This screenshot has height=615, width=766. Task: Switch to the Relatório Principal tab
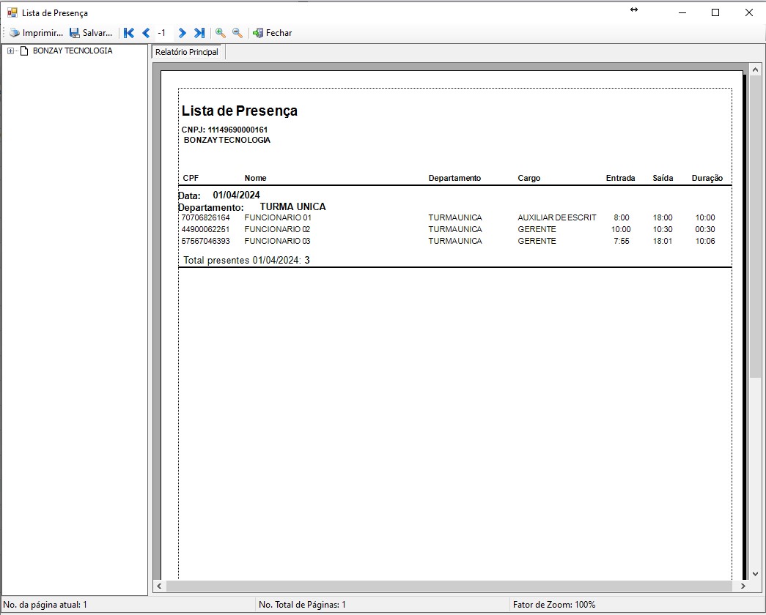coord(187,52)
